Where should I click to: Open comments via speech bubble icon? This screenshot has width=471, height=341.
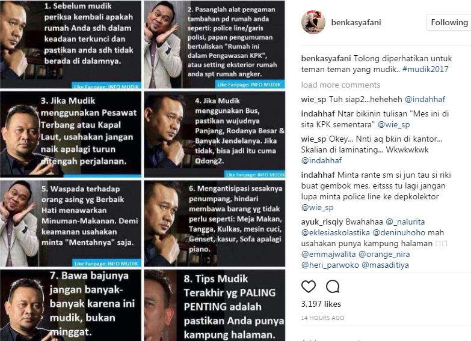pyautogui.click(x=333, y=287)
